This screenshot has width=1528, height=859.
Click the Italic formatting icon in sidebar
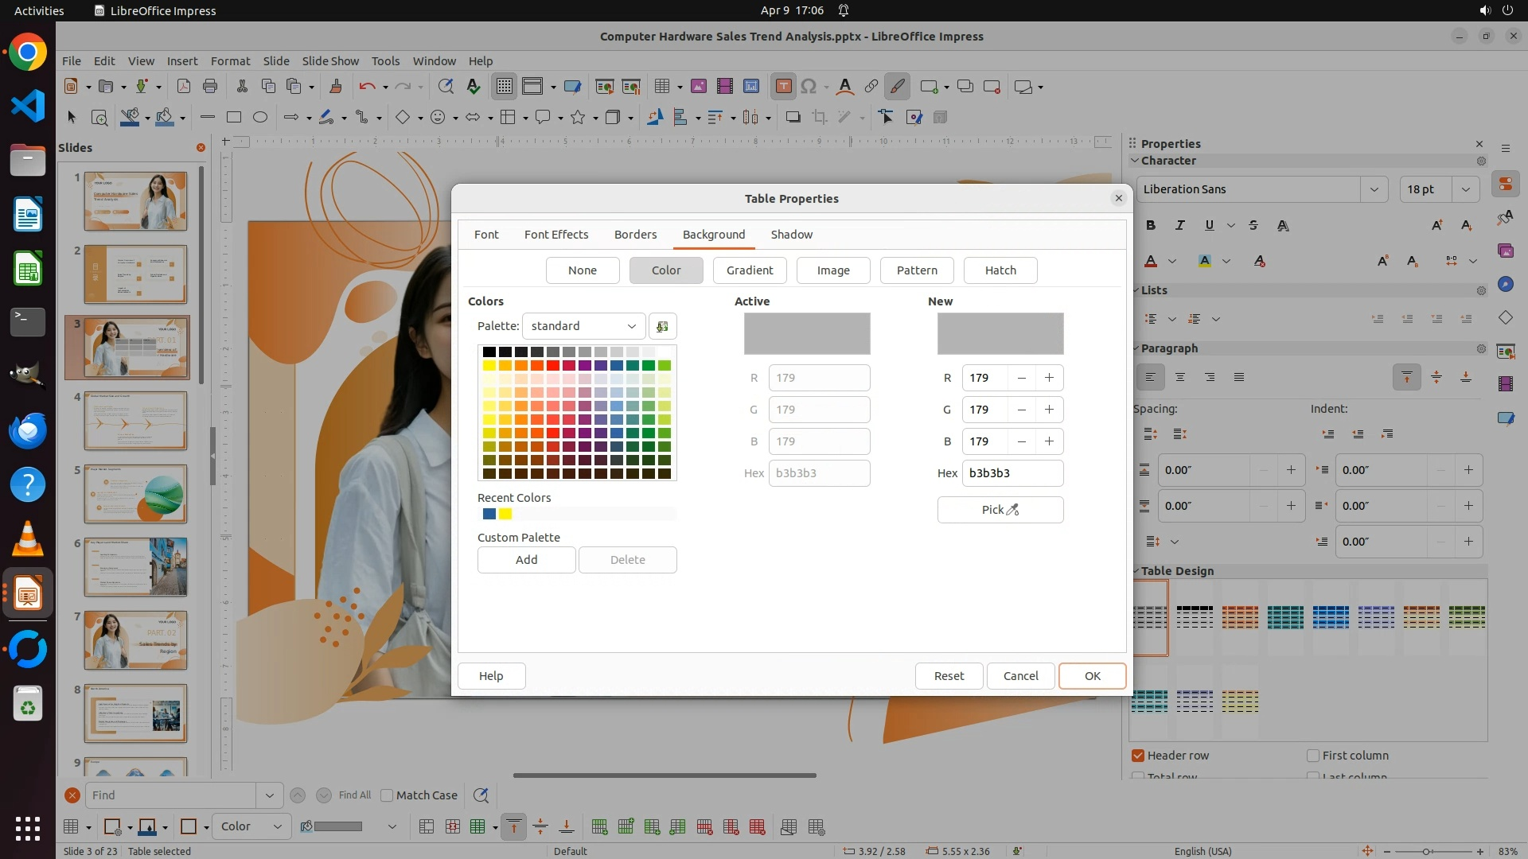[x=1180, y=226]
